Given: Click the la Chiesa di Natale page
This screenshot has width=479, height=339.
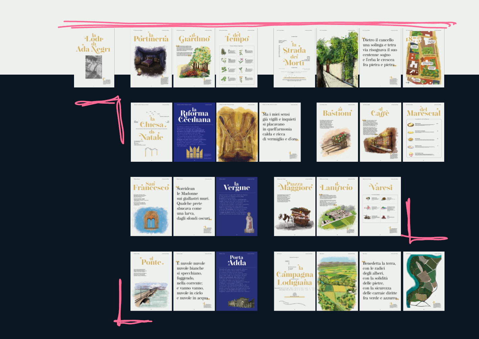Looking at the screenshot, I should [x=151, y=132].
